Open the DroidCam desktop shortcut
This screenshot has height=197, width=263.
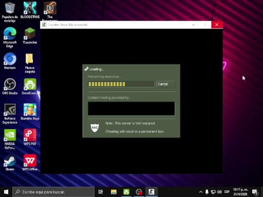point(30,86)
